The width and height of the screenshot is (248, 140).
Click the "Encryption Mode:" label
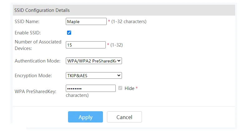pyautogui.click(x=33, y=76)
